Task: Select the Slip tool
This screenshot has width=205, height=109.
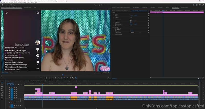Action: pos(2,91)
